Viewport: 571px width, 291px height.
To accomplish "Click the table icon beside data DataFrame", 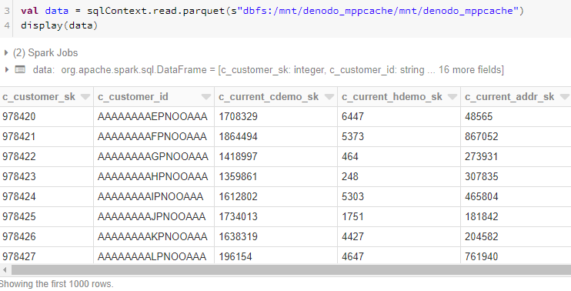I will 20,69.
